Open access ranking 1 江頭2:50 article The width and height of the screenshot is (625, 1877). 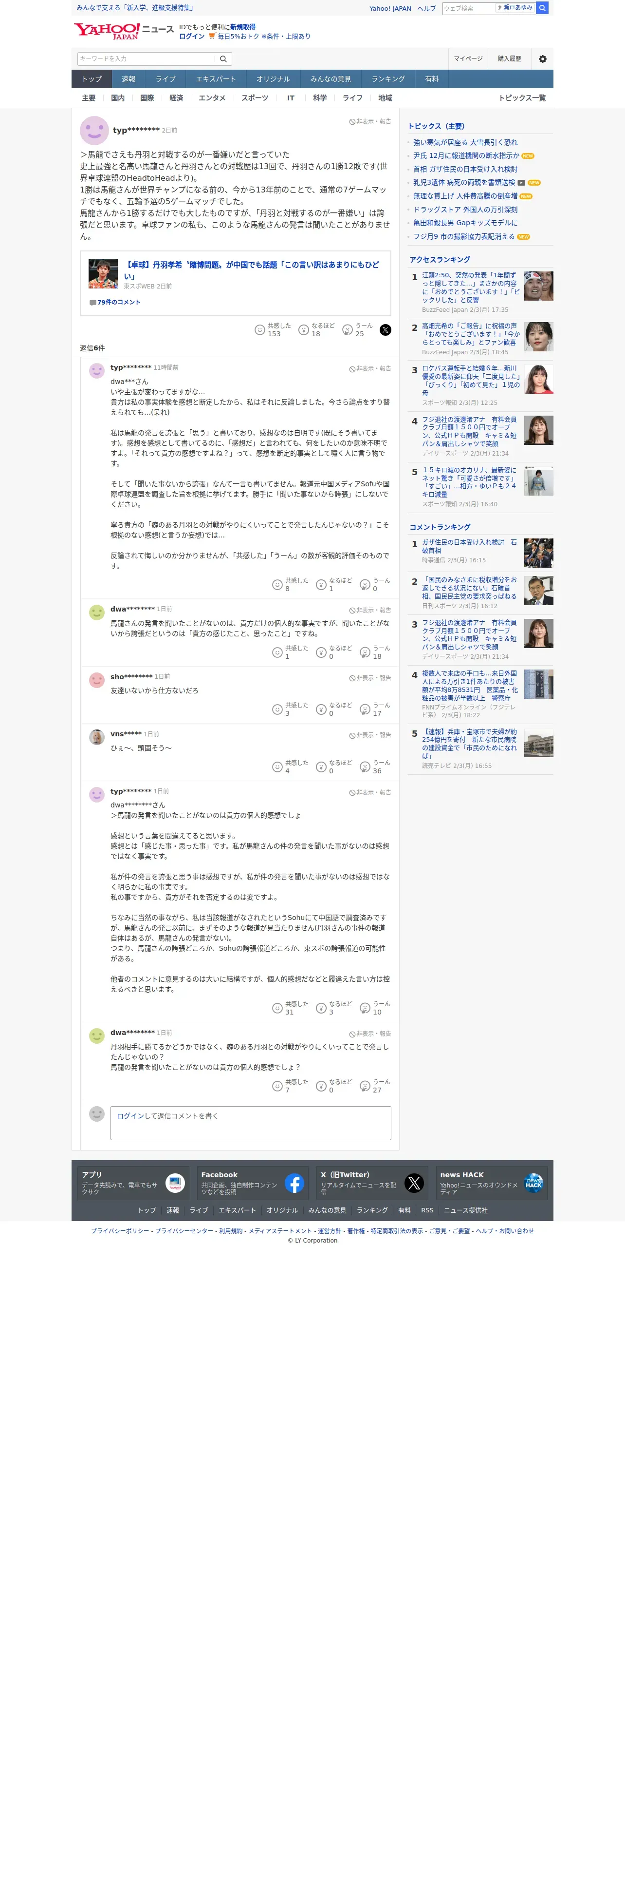[471, 287]
